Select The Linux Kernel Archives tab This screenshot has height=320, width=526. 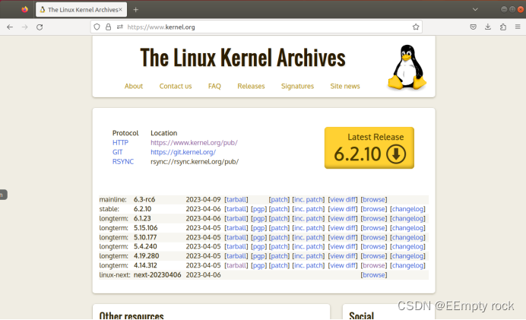coord(81,10)
